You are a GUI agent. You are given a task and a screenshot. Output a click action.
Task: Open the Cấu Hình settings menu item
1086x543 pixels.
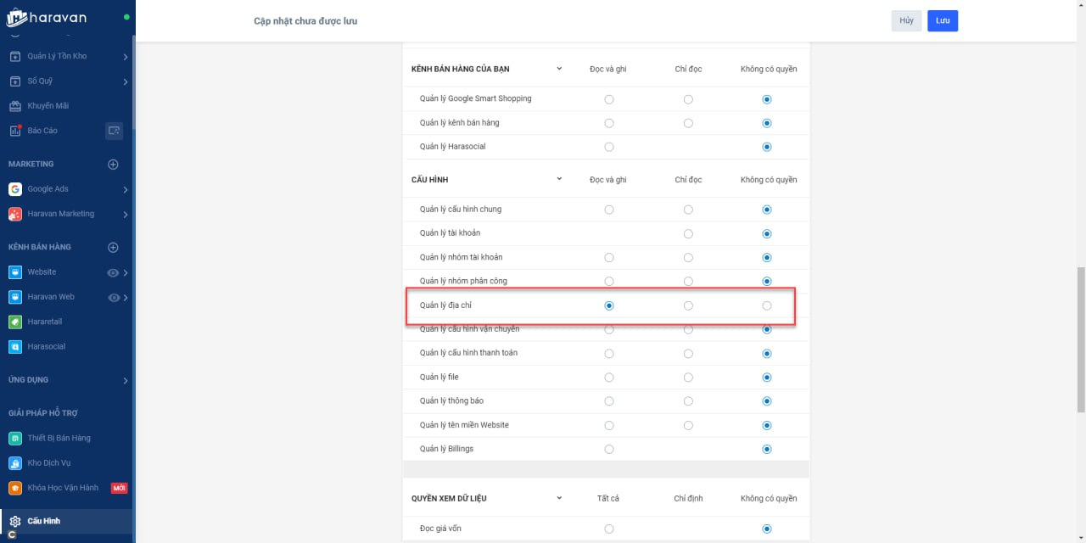coord(42,521)
